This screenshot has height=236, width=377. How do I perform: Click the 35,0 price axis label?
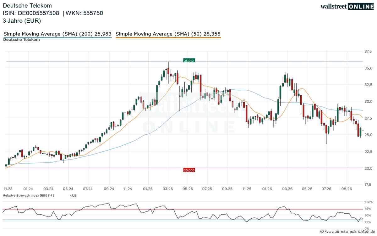click(368, 68)
